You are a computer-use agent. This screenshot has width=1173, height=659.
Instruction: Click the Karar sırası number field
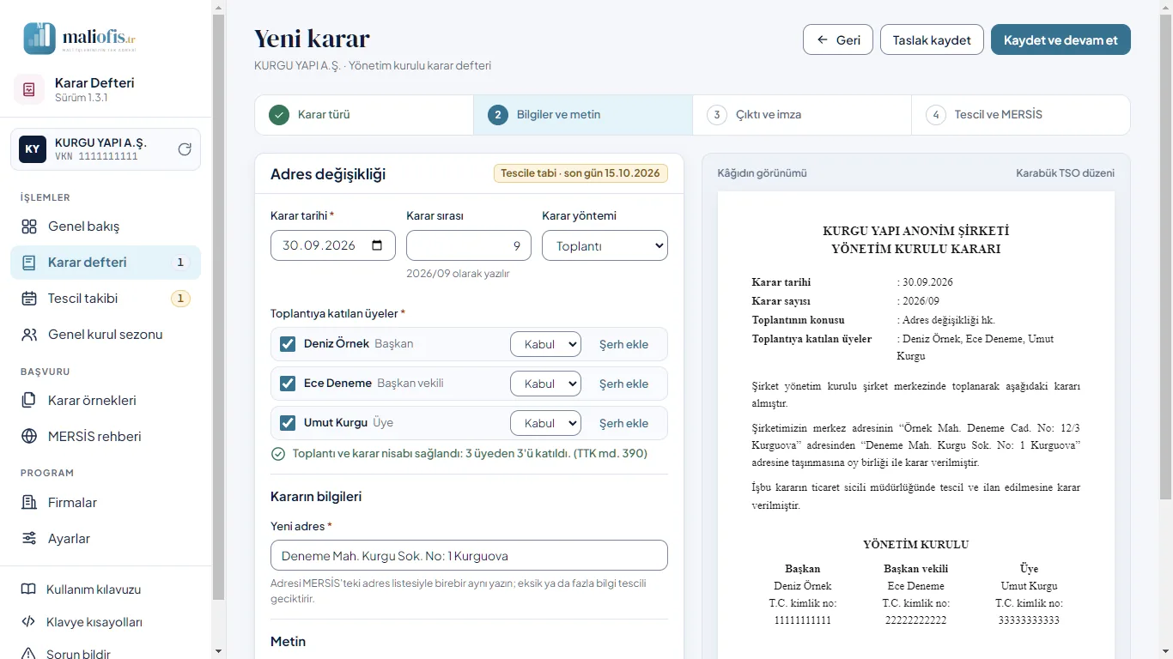tap(469, 245)
